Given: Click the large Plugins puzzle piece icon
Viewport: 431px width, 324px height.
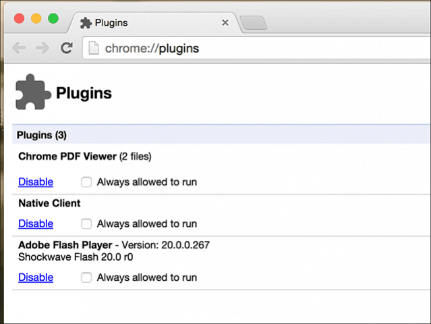Looking at the screenshot, I should tap(33, 92).
